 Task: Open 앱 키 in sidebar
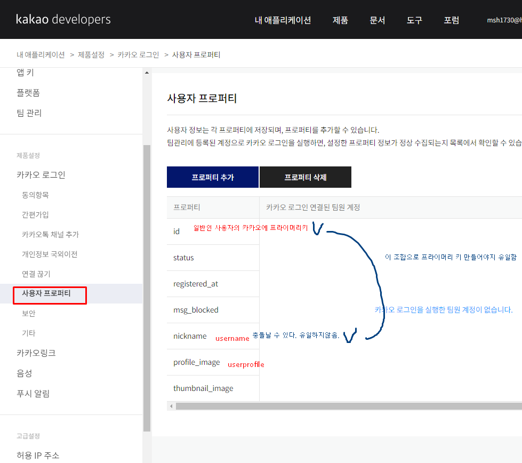[25, 73]
